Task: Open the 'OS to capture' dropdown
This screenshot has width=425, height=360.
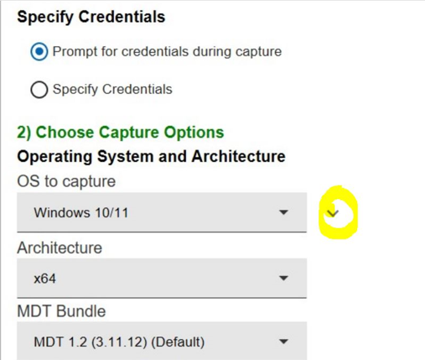Action: click(x=162, y=212)
